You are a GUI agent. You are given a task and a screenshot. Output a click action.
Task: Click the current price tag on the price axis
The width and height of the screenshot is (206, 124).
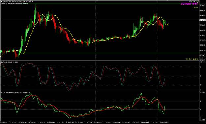coord(202,20)
